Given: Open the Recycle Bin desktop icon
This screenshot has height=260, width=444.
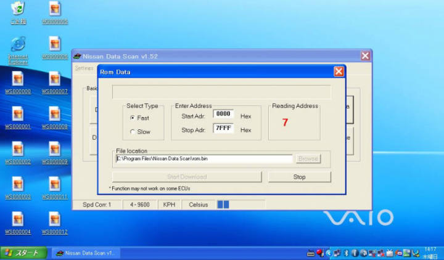Looking at the screenshot, I should coord(18,13).
